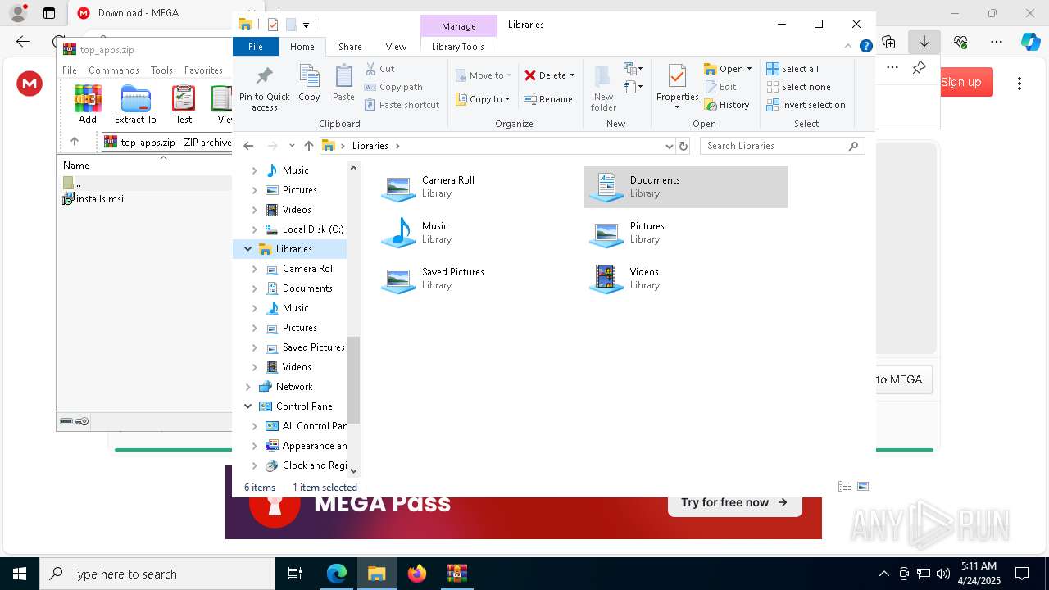Click WinRAR Test toolbar icon
The height and width of the screenshot is (590, 1049).
click(184, 104)
